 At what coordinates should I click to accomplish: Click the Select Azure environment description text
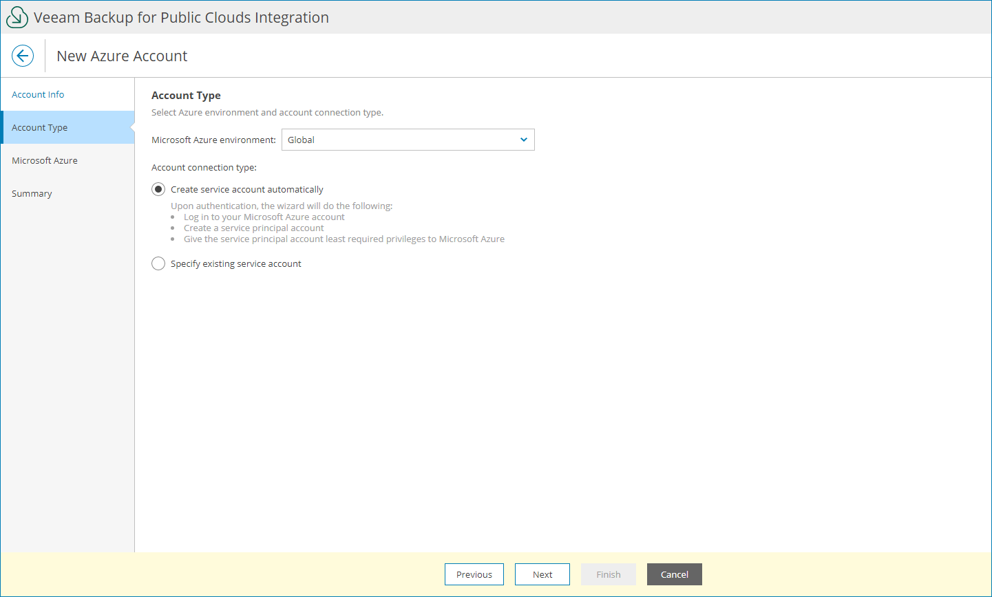click(266, 112)
